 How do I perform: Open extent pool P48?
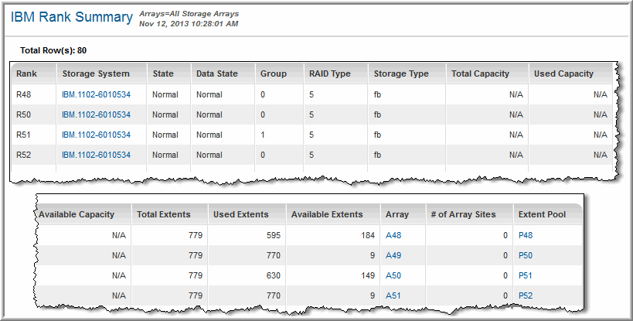point(526,234)
